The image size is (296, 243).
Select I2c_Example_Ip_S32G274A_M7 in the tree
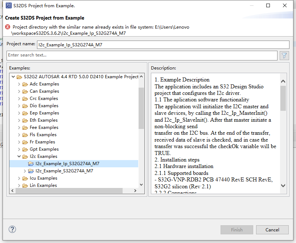point(74,164)
